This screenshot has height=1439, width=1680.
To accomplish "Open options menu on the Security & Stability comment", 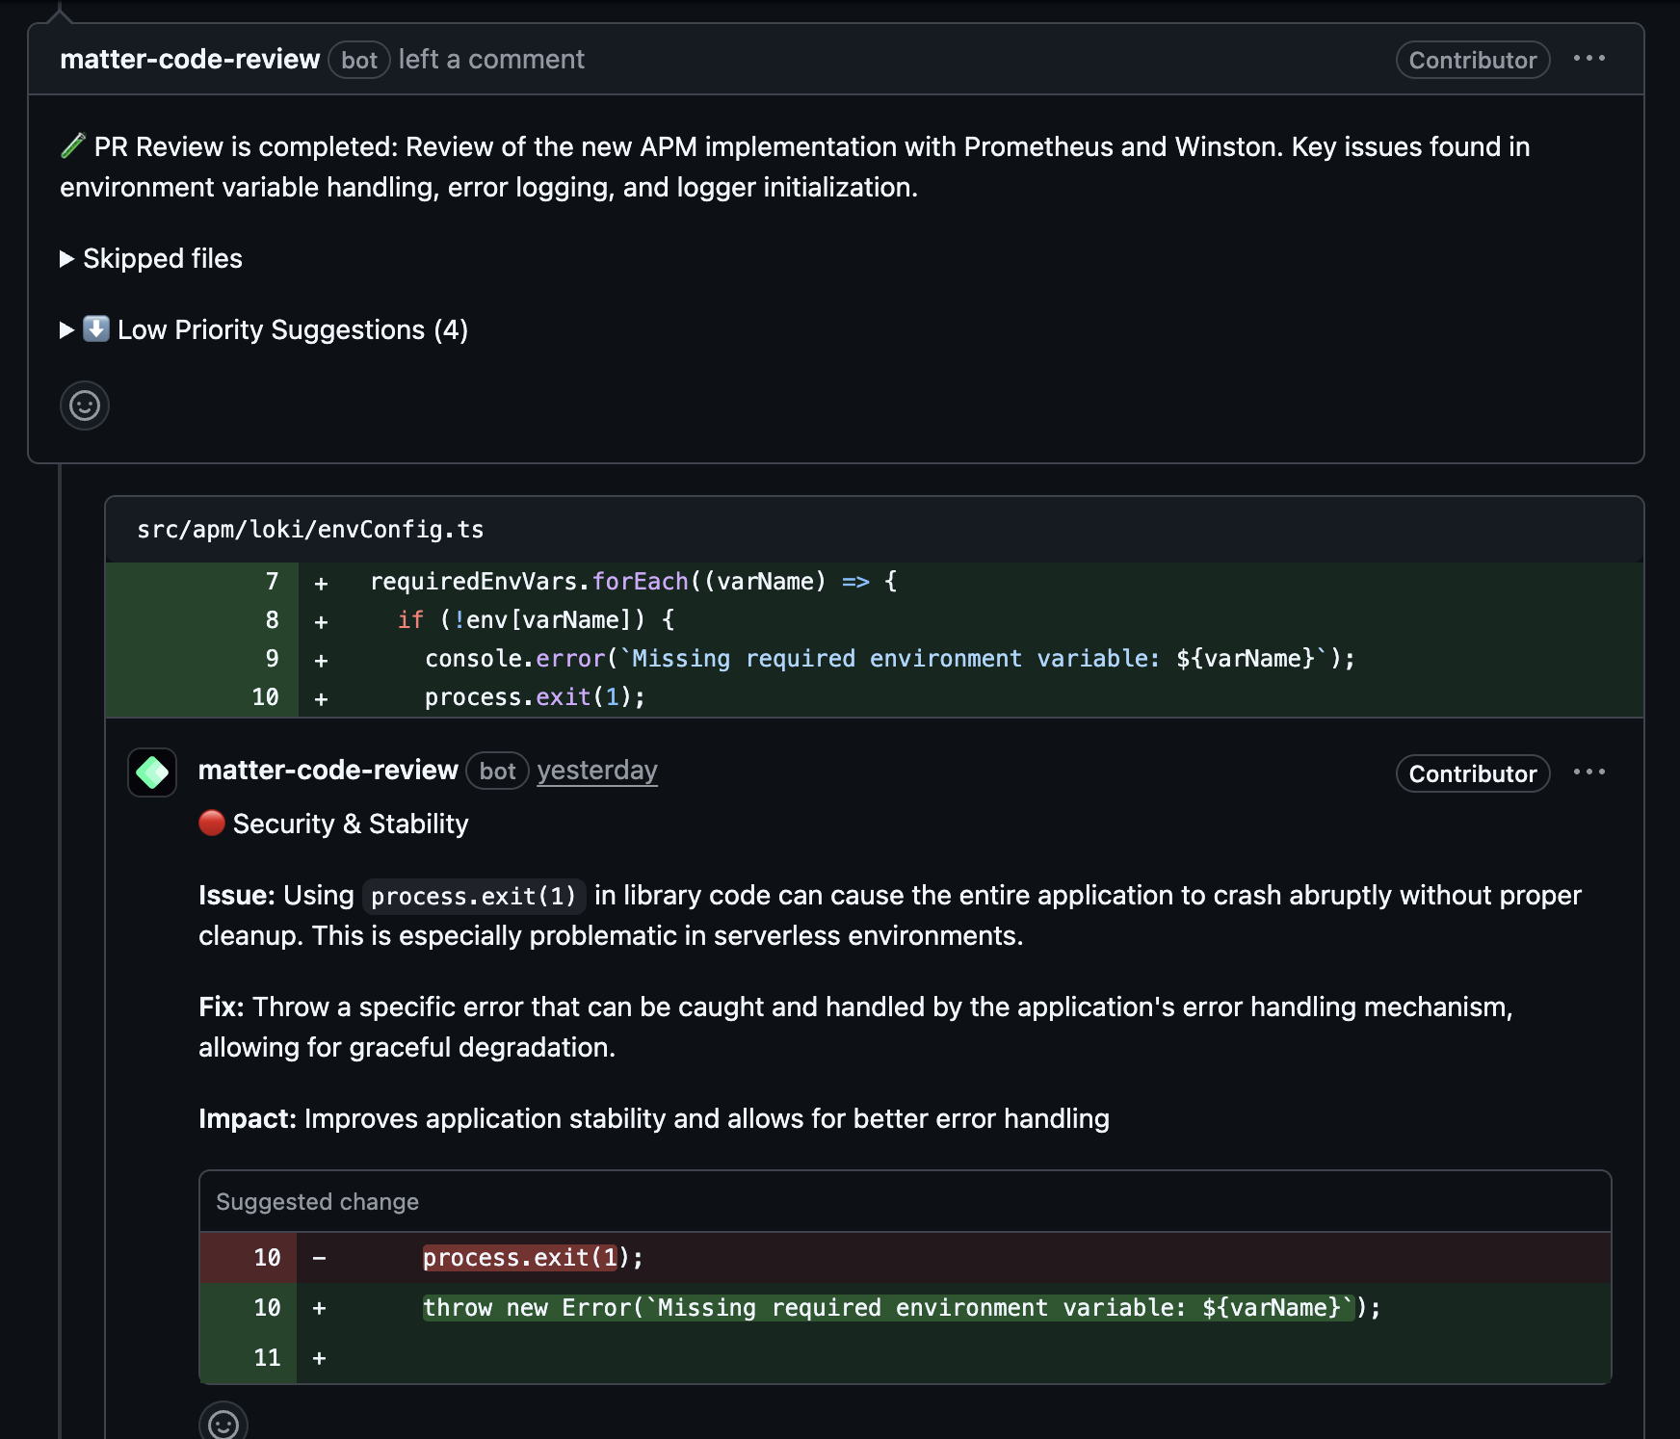I will click(x=1588, y=772).
